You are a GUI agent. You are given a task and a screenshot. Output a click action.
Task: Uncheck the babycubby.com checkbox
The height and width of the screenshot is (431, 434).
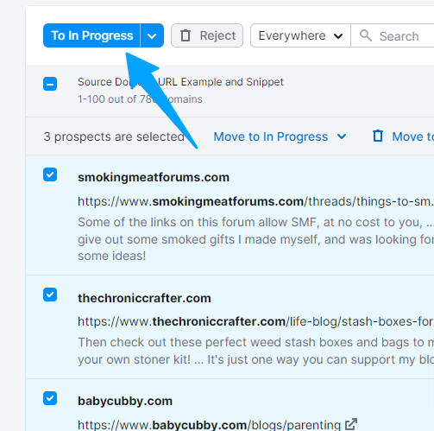(50, 398)
